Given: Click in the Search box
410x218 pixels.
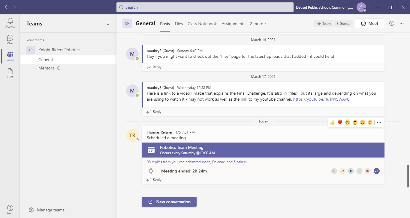Looking at the screenshot, I should click(205, 7).
